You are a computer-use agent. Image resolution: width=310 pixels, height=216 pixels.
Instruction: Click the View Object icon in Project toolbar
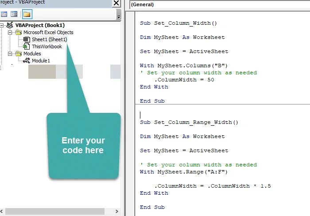[14, 14]
